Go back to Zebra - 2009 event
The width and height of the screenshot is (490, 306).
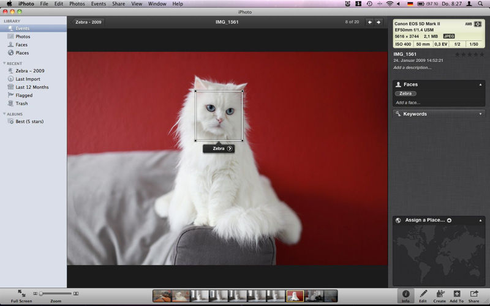point(88,22)
